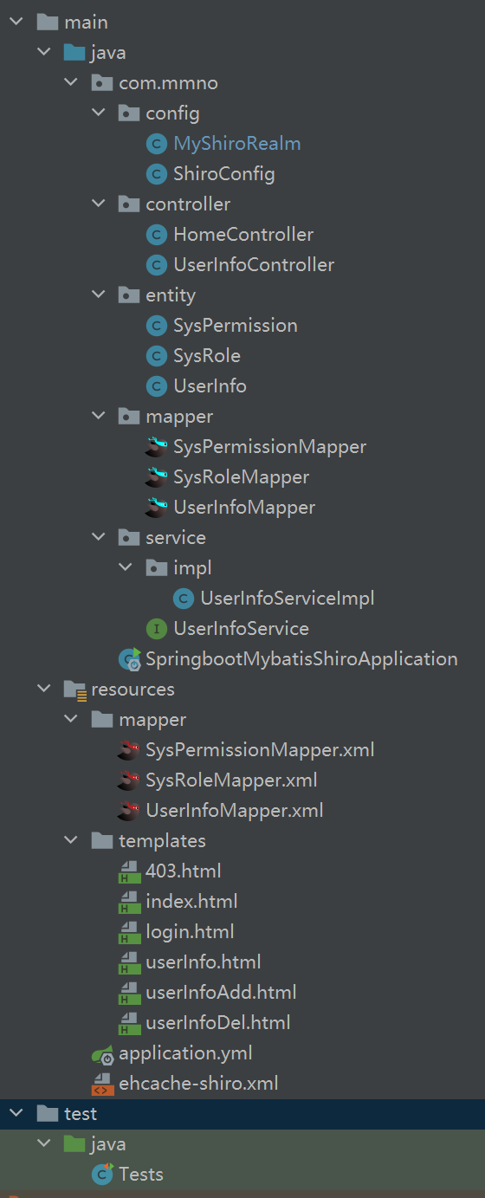
Task: Collapse the config package
Action: click(99, 113)
